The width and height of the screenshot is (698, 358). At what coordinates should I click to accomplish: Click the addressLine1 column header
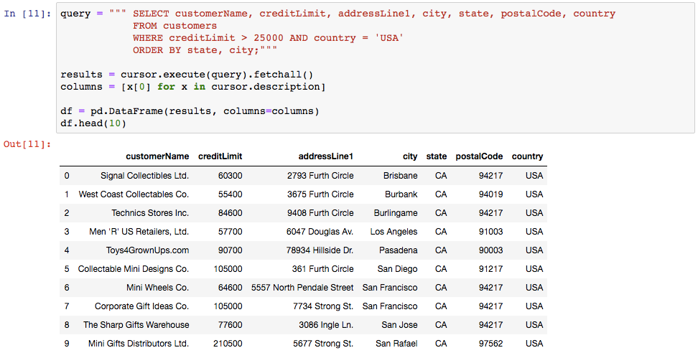(326, 156)
